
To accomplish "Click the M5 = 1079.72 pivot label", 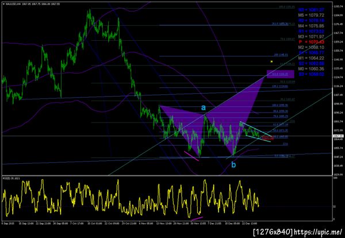I will pyautogui.click(x=311, y=15).
